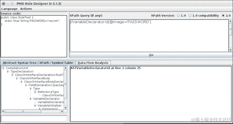This screenshot has width=233, height=124.
Task: Select the VariableInitializer tree row
Action: 50,106
